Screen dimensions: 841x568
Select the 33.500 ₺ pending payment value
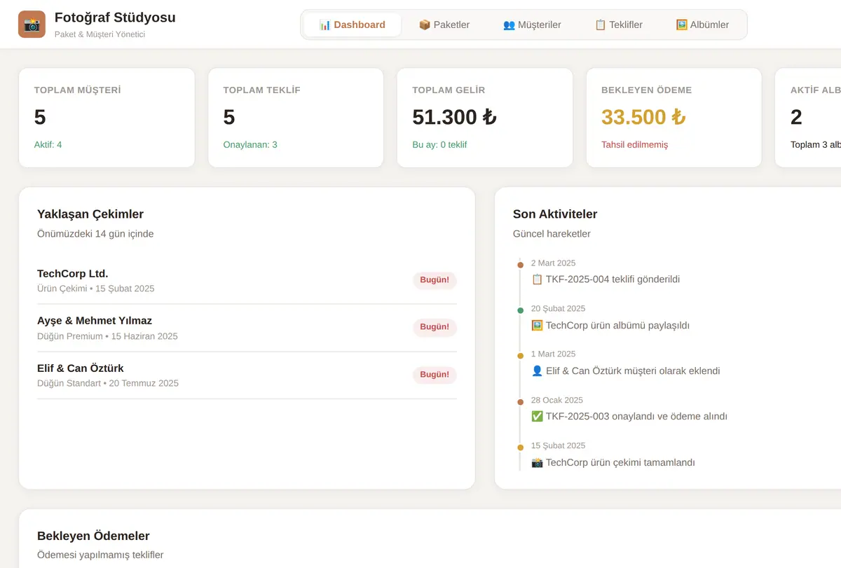pyautogui.click(x=643, y=117)
